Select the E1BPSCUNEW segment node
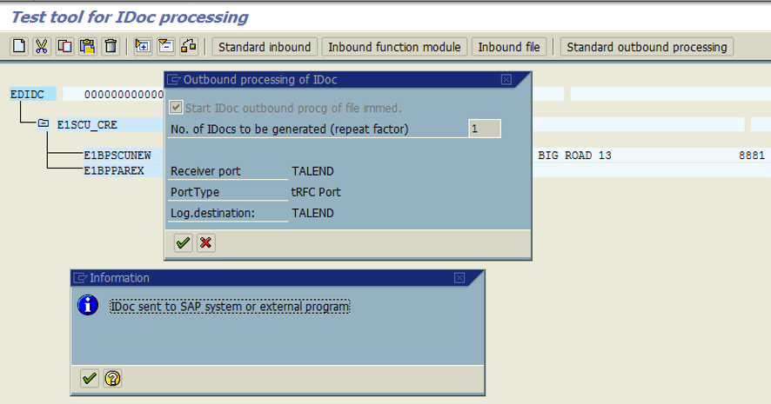 point(117,155)
